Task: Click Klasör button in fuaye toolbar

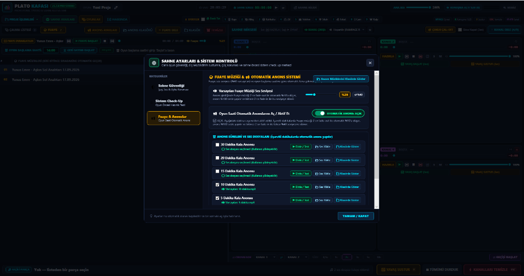Action: coord(192,30)
